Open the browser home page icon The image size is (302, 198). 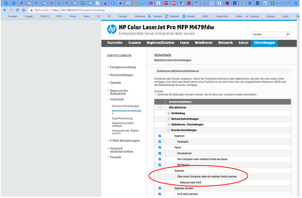(x=23, y=10)
